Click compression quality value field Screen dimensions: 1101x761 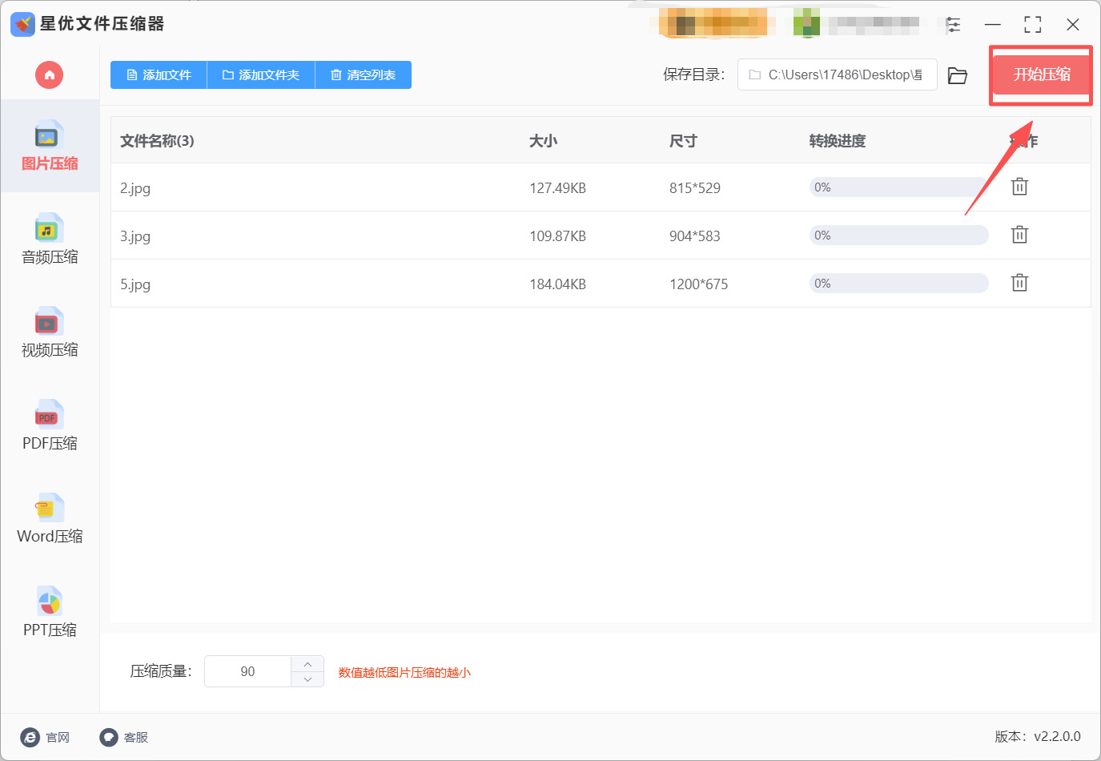coord(247,671)
